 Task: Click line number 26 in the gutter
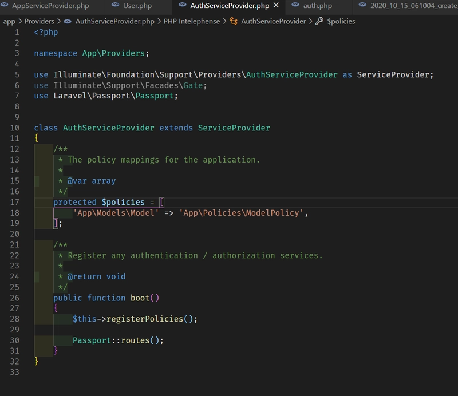(x=15, y=298)
